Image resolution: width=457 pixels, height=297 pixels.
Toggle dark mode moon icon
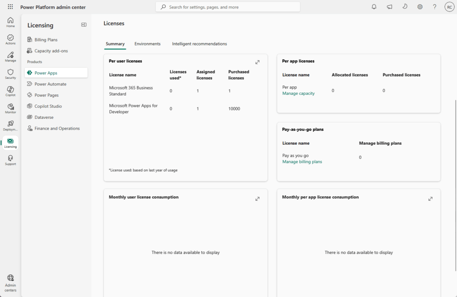click(x=405, y=6)
